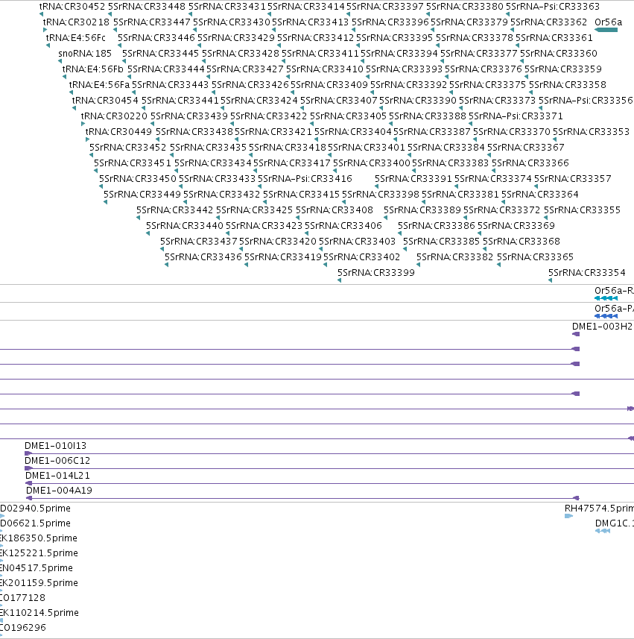Click the Or56a gene glyph bar
This screenshot has height=639, width=634.
coord(606,30)
